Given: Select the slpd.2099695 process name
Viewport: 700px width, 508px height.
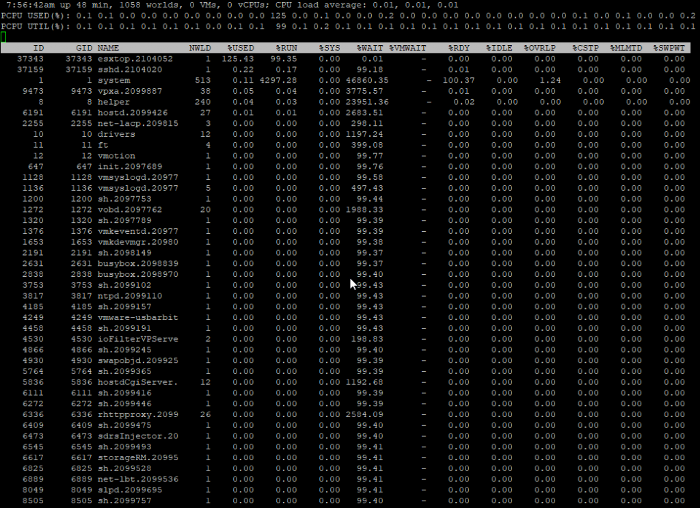Looking at the screenshot, I should pyautogui.click(x=130, y=490).
